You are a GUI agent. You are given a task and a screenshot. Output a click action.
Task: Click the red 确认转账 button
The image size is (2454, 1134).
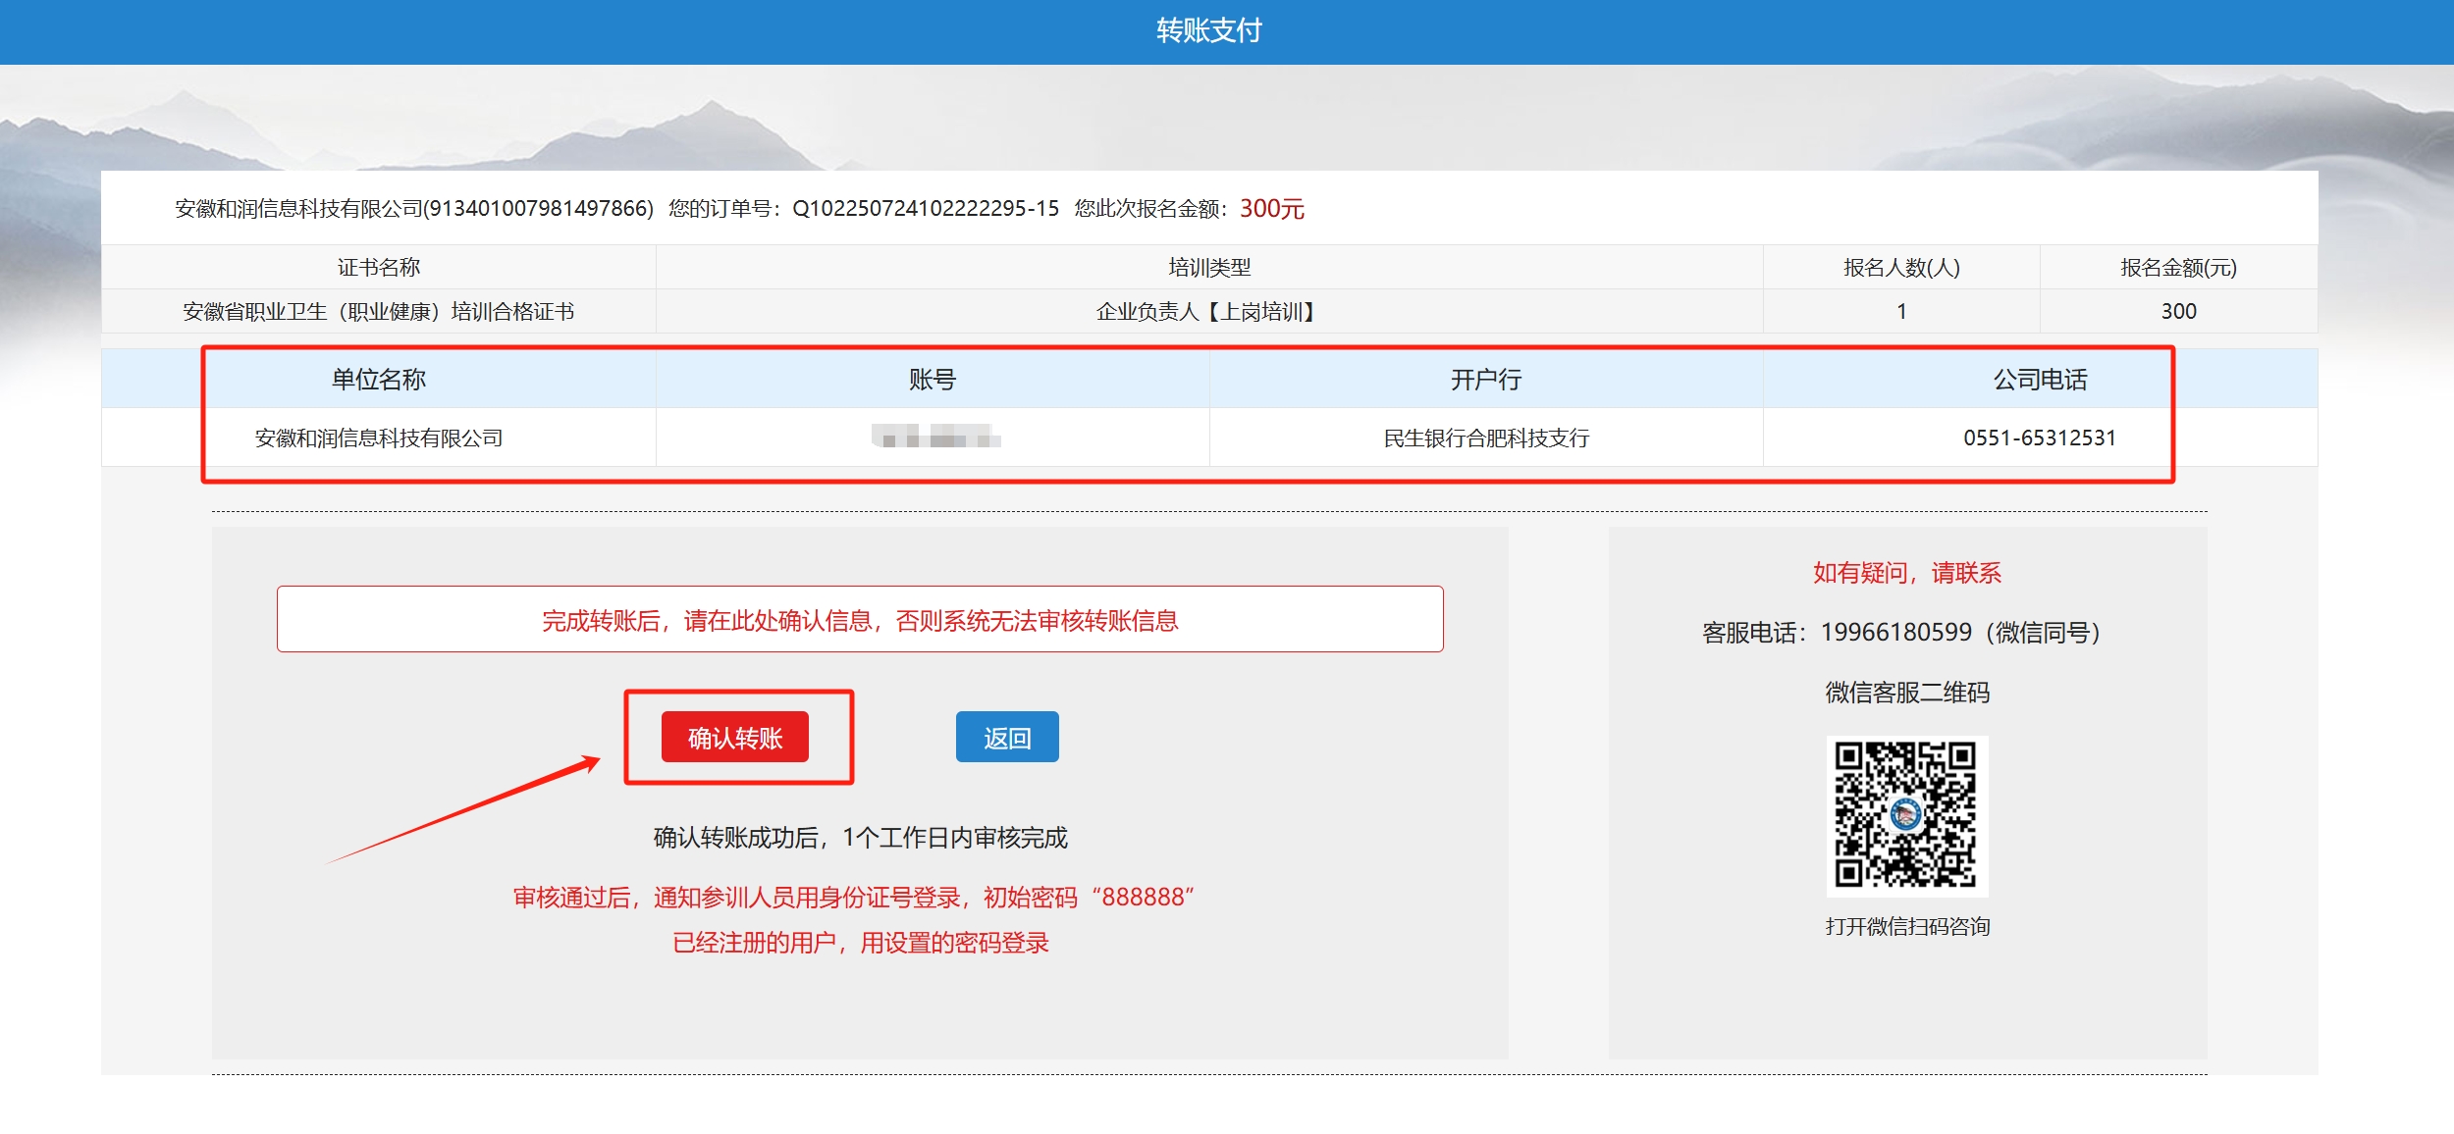click(x=734, y=737)
